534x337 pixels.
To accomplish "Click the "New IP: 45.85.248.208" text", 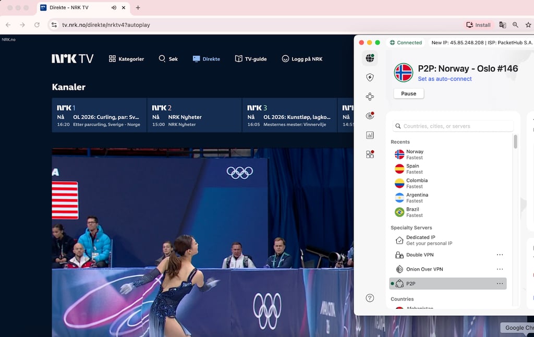I will pyautogui.click(x=457, y=43).
